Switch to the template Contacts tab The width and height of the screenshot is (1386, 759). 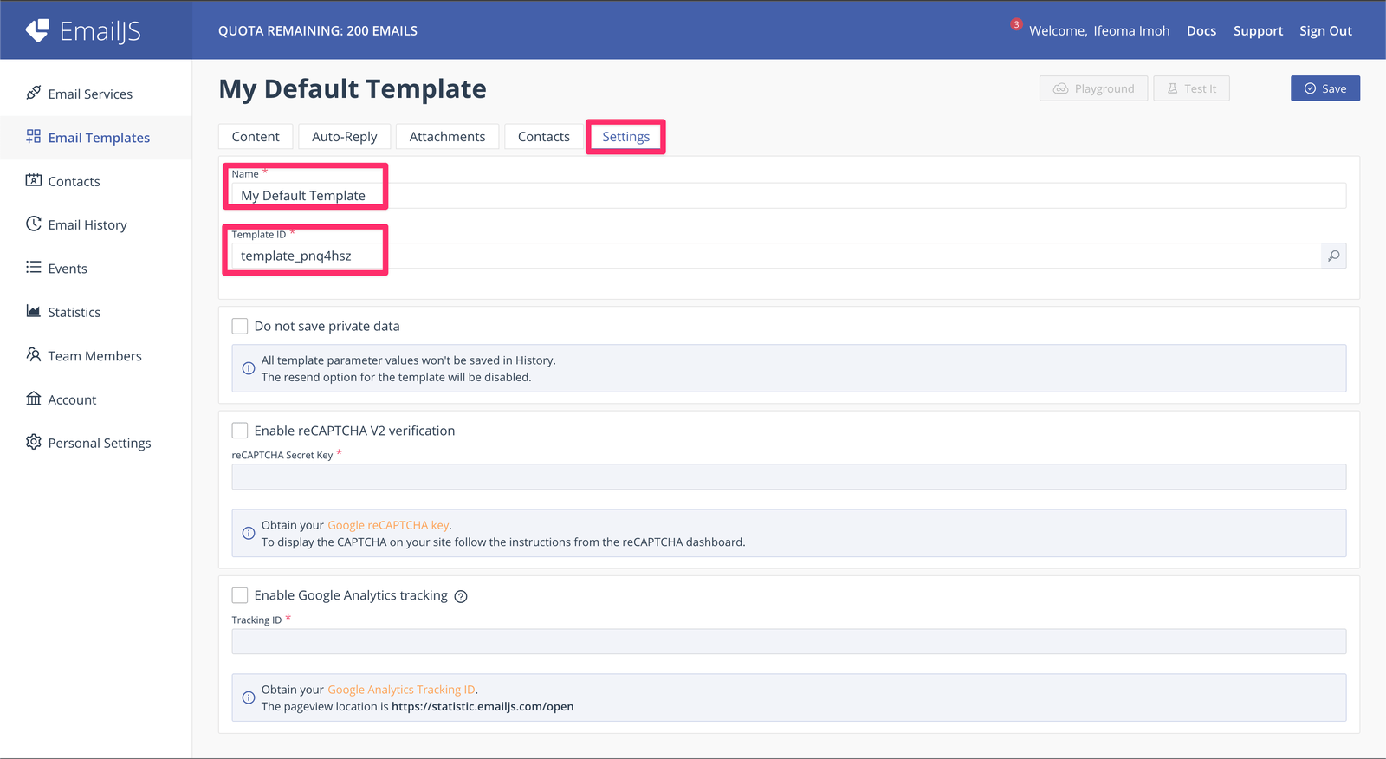pyautogui.click(x=544, y=137)
